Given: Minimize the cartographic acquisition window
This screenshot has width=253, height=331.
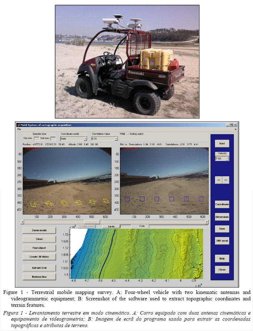Looking at the screenshot, I should click(227, 125).
